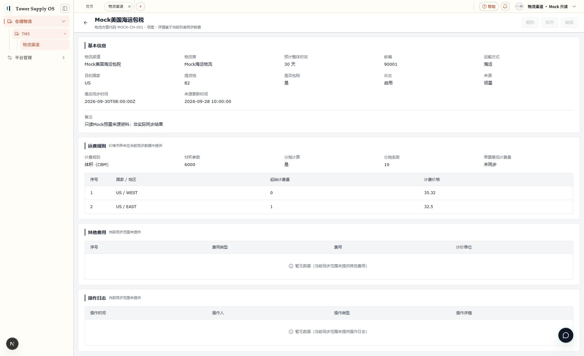
Task: Collapse the 仓储物流 menu chevron
Action: tap(64, 21)
